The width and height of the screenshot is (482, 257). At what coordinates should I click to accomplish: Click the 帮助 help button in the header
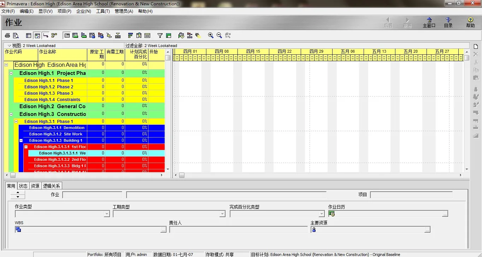click(470, 23)
